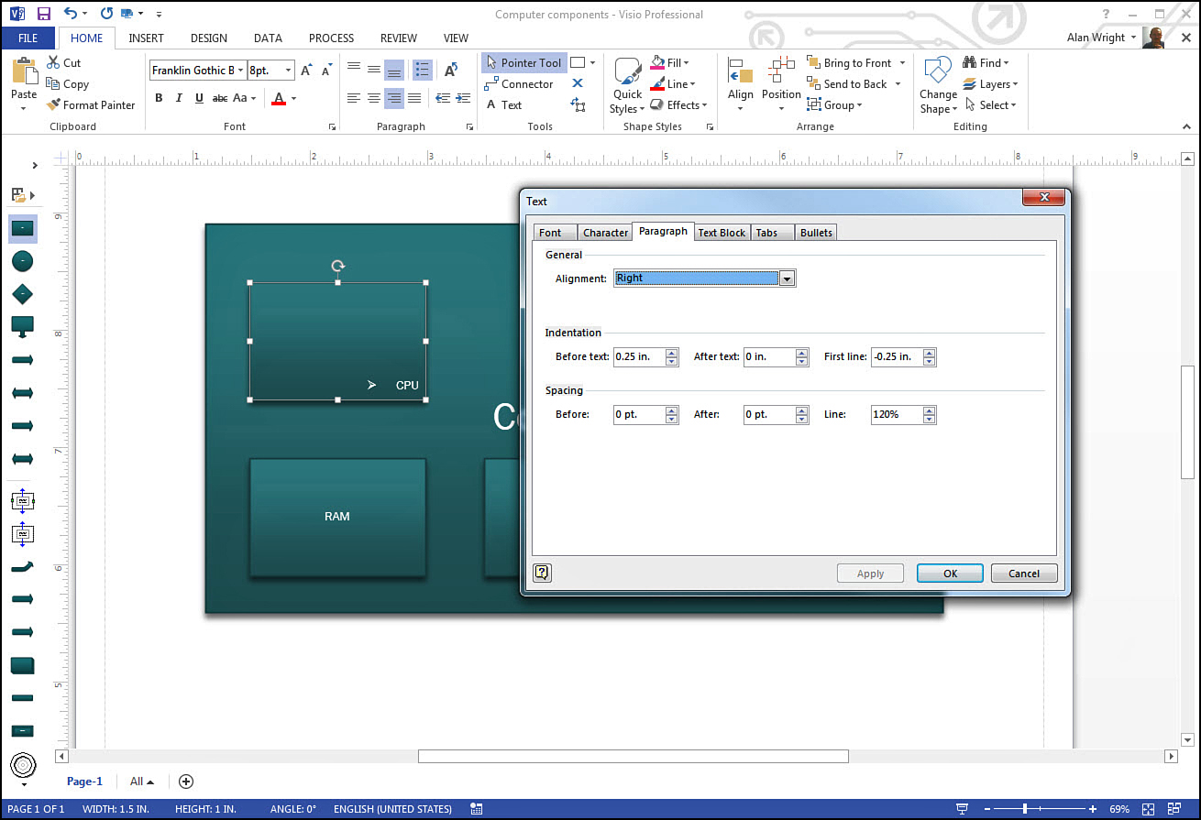
Task: Switch to the PROCESS ribbon tab
Action: point(331,38)
